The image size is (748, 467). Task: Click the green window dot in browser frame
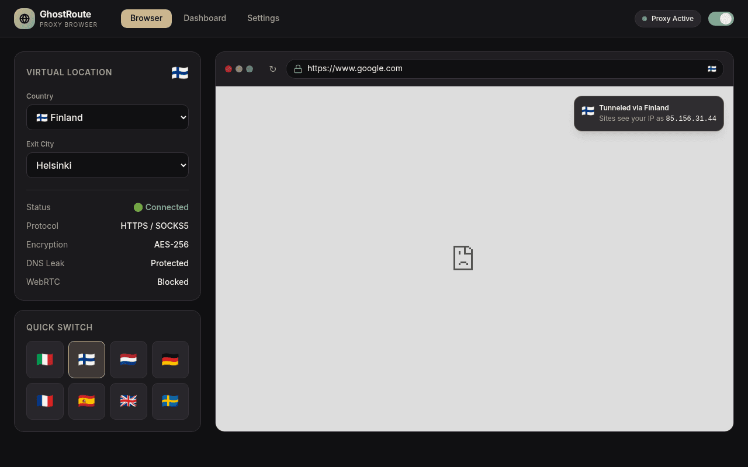[250, 69]
